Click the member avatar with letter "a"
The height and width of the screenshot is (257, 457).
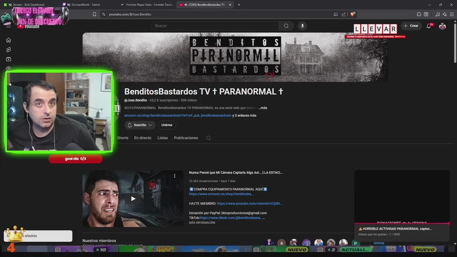[282, 243]
